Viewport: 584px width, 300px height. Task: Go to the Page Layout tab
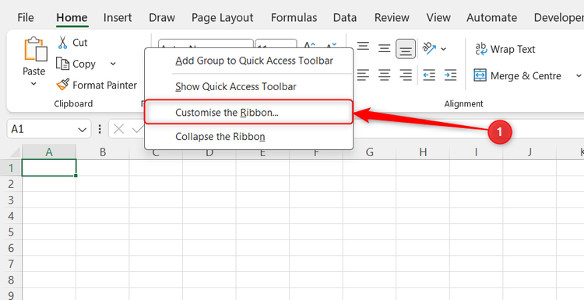pos(223,17)
